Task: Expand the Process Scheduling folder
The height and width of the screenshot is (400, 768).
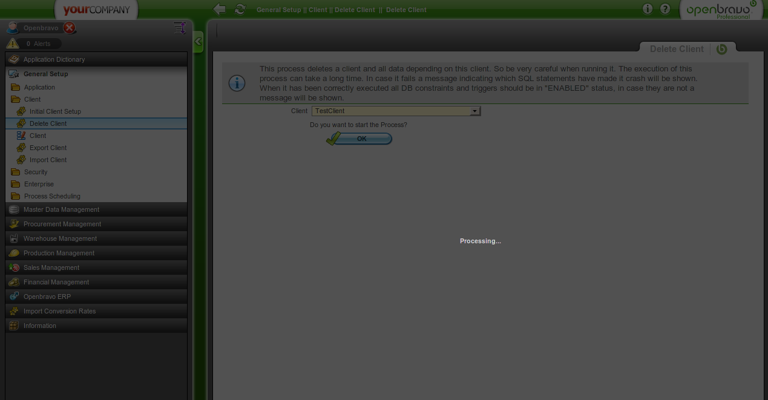Action: [x=52, y=196]
